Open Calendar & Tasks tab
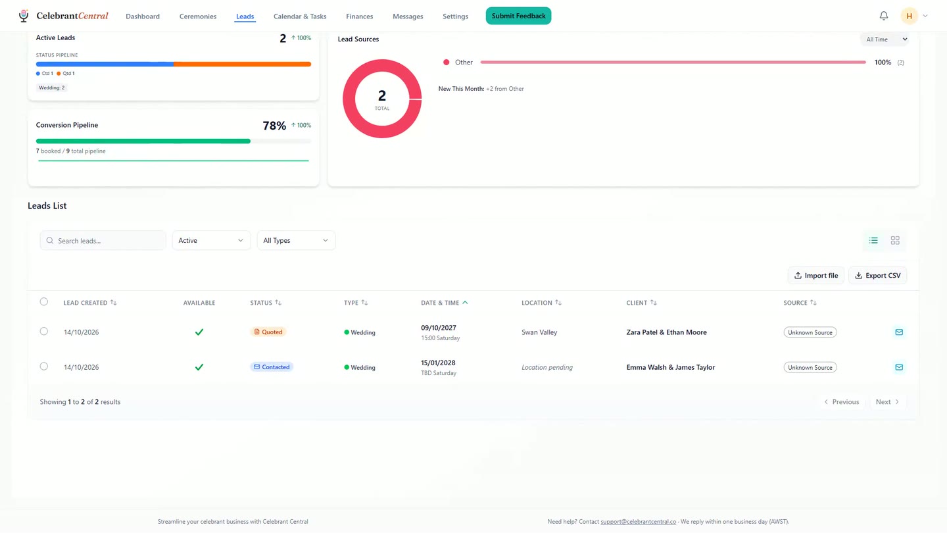This screenshot has height=533, width=947. pos(300,16)
